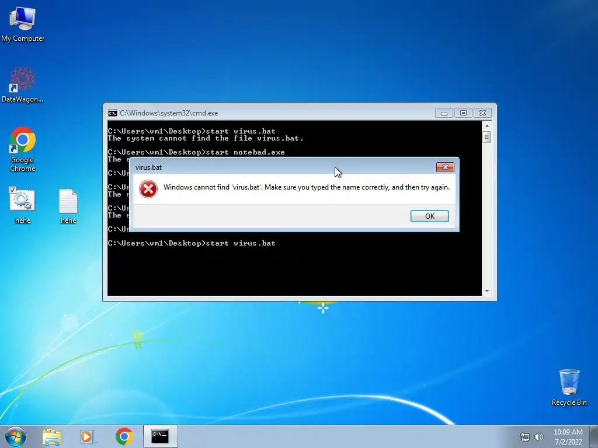Minimize the cmd.exe window
This screenshot has width=598, height=448.
[x=444, y=113]
